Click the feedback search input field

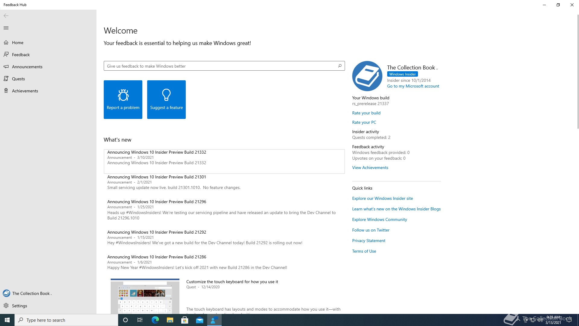tap(220, 66)
